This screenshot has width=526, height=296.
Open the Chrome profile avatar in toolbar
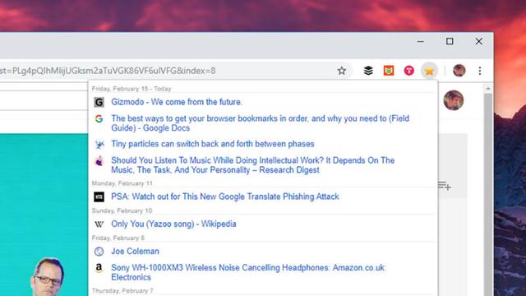pyautogui.click(x=459, y=71)
